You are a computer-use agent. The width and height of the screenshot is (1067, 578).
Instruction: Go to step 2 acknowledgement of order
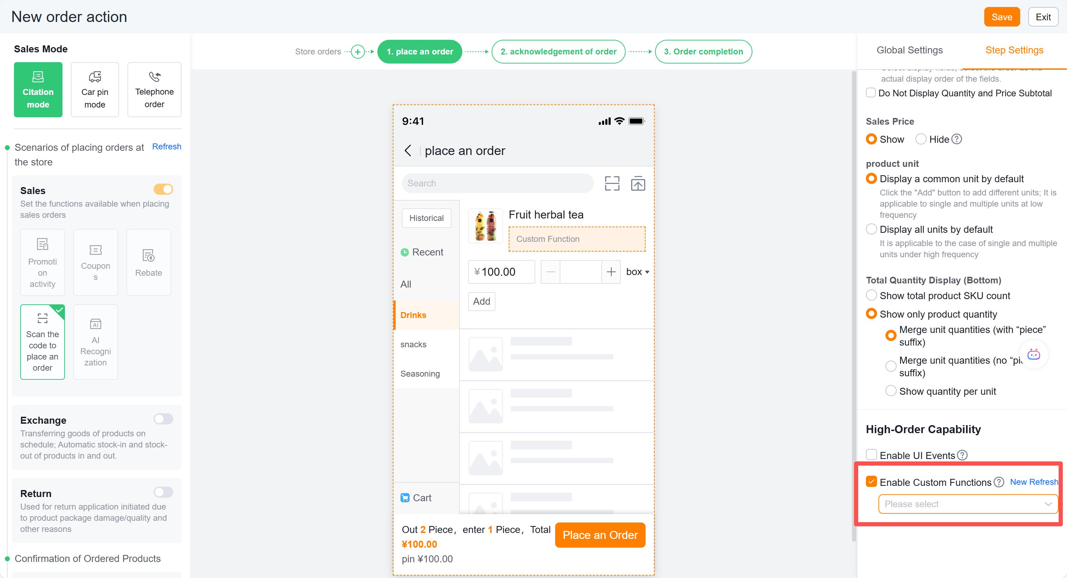(558, 52)
